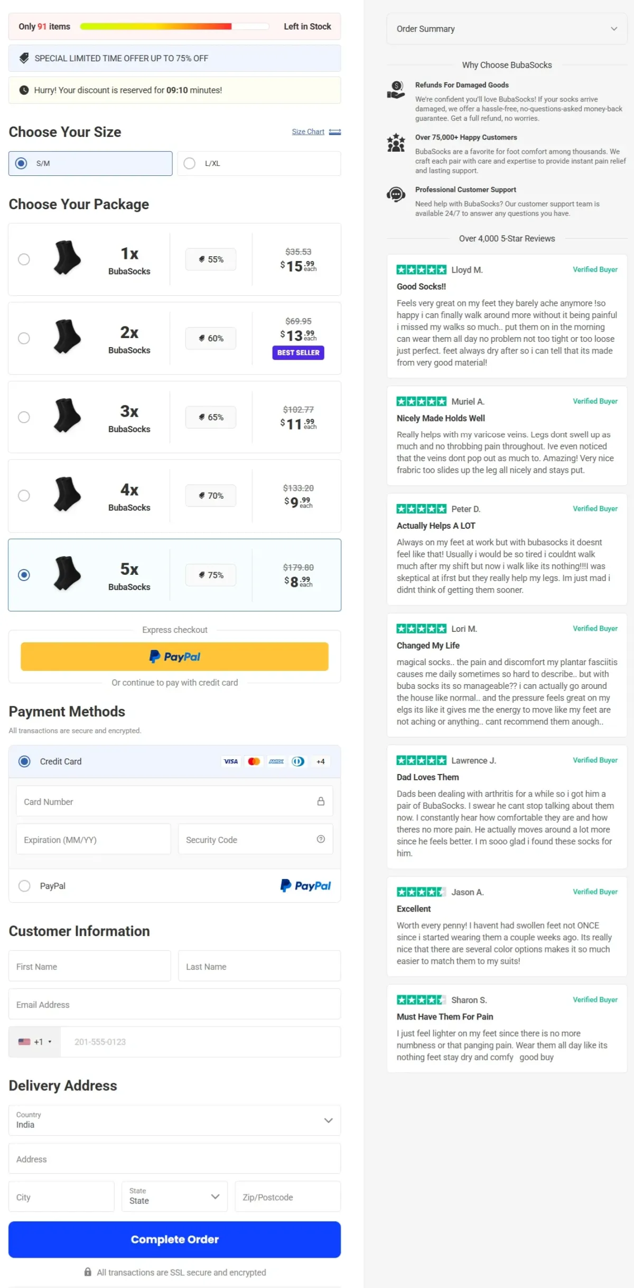Open the phone country code selector
Screen dimensions: 634x1288
[x=35, y=1041]
